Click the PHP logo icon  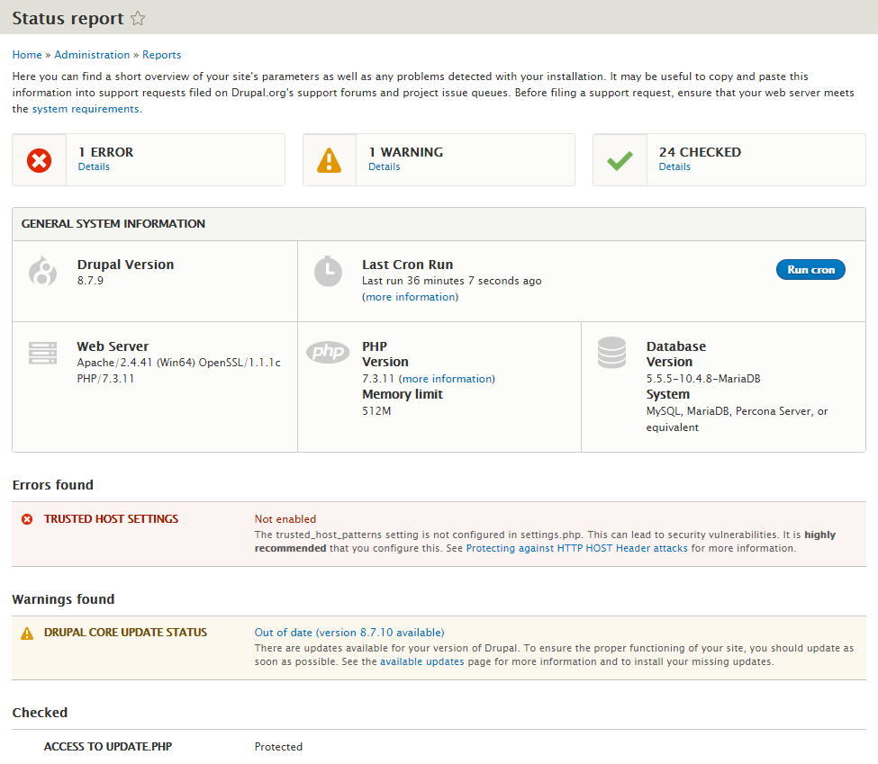(328, 352)
